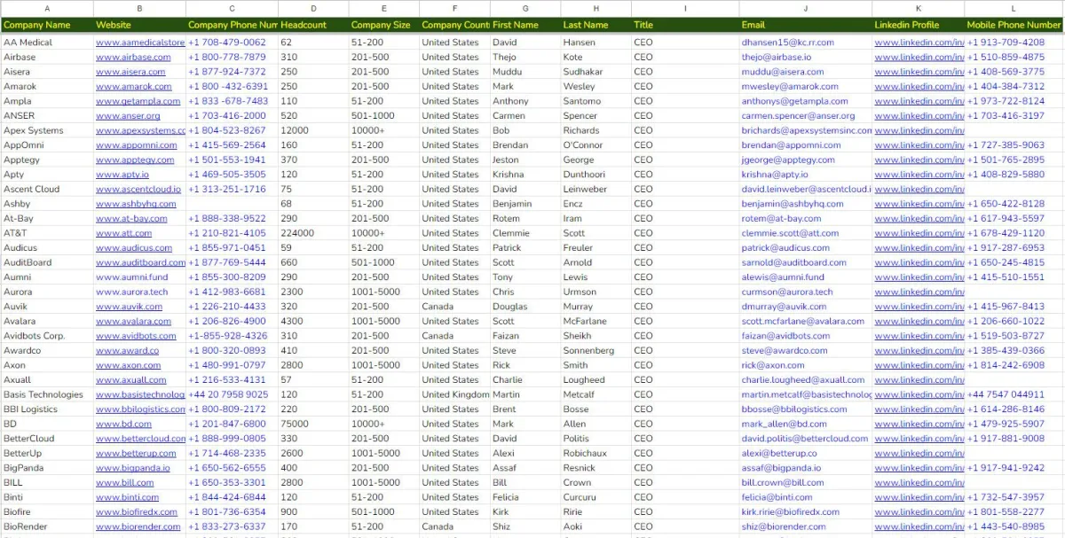Click headcount value 224000

pos(297,233)
